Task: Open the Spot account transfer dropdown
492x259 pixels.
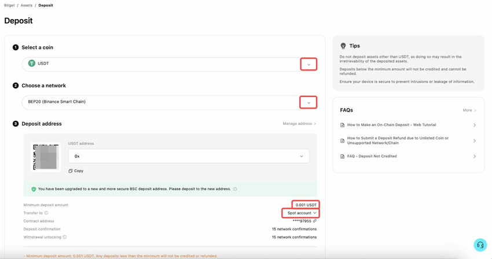Action: coord(302,213)
